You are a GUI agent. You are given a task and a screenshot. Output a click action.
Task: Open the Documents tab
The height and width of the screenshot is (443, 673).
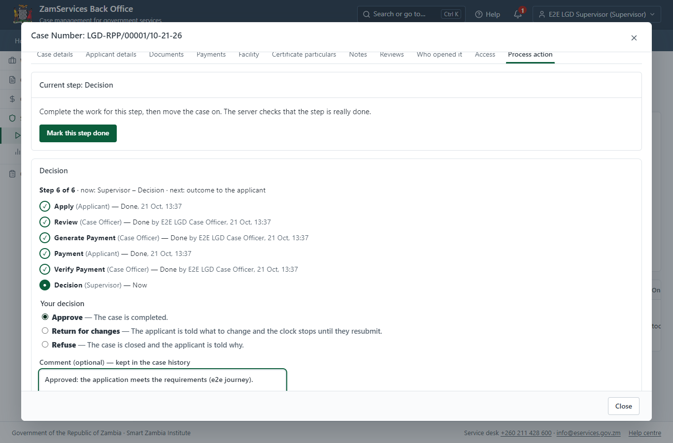click(167, 55)
